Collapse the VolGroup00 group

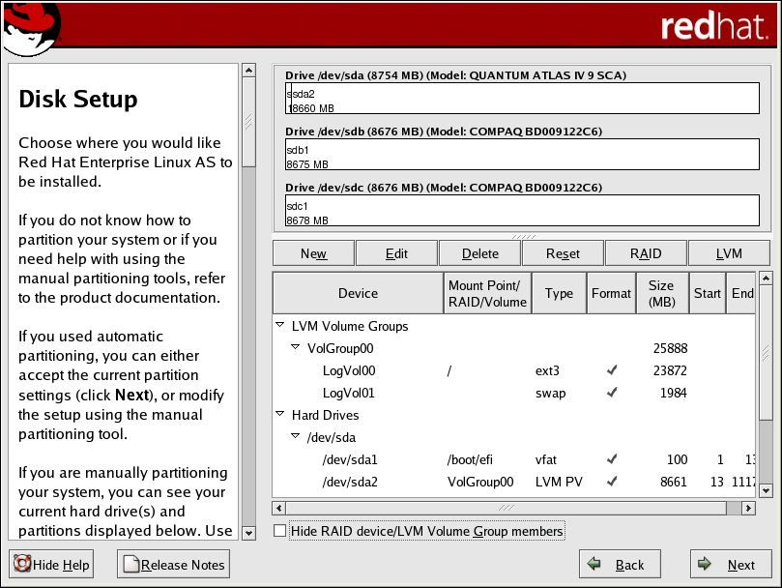(297, 348)
